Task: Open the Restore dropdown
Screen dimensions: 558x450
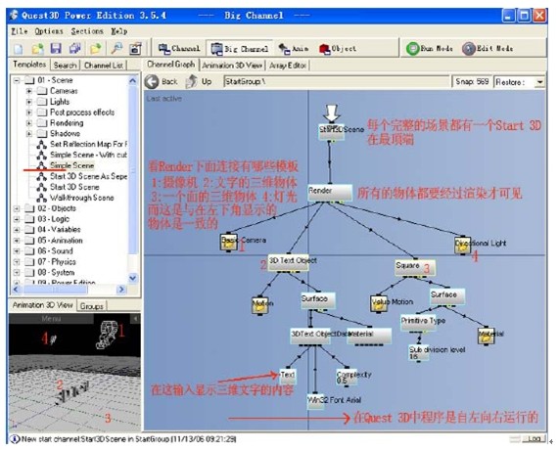Action: point(539,82)
